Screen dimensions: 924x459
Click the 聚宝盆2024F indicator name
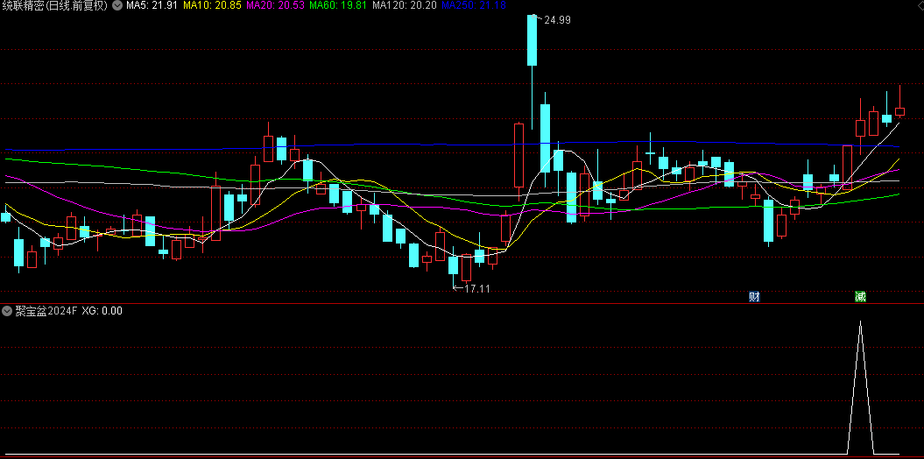click(46, 311)
